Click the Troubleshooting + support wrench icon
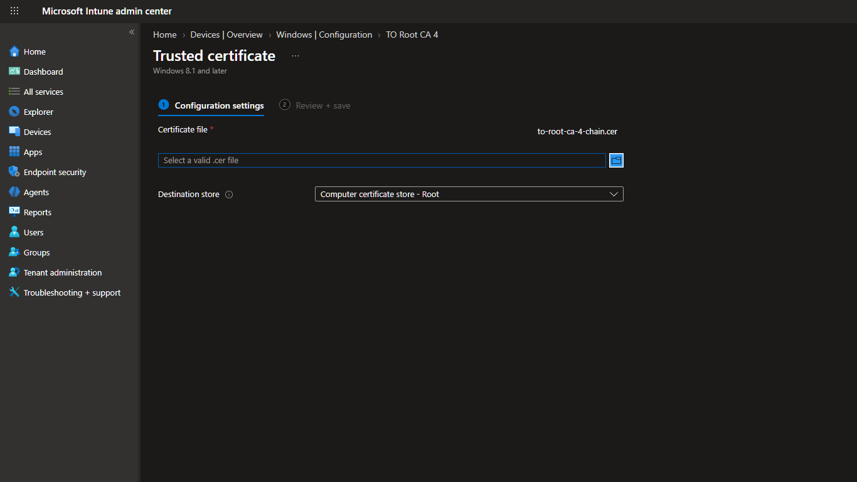Screen dimensions: 857x482 (x=14, y=292)
